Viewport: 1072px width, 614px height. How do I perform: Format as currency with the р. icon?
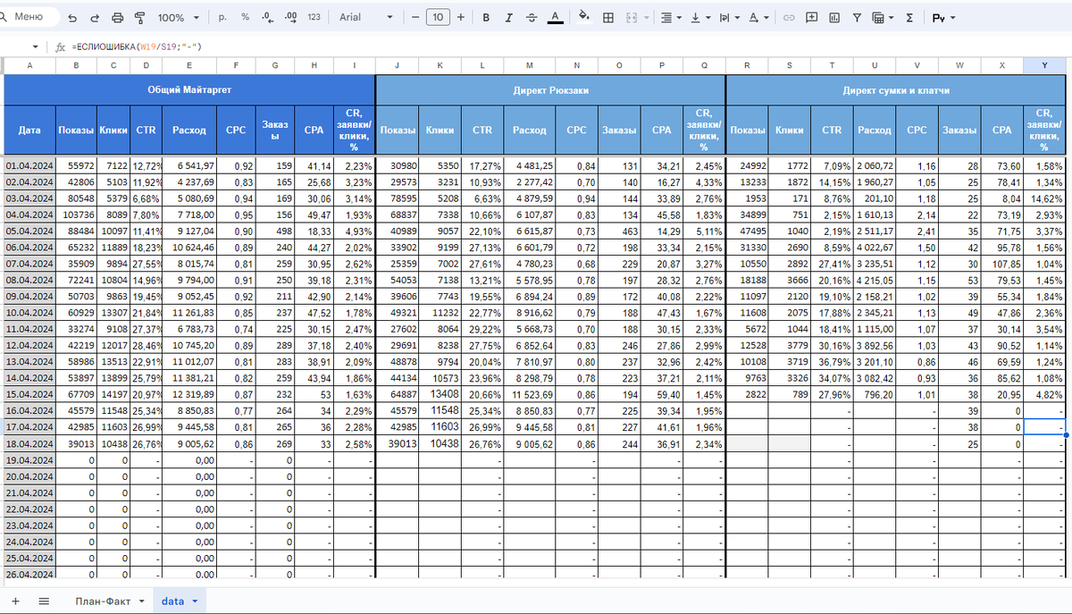[x=222, y=17]
